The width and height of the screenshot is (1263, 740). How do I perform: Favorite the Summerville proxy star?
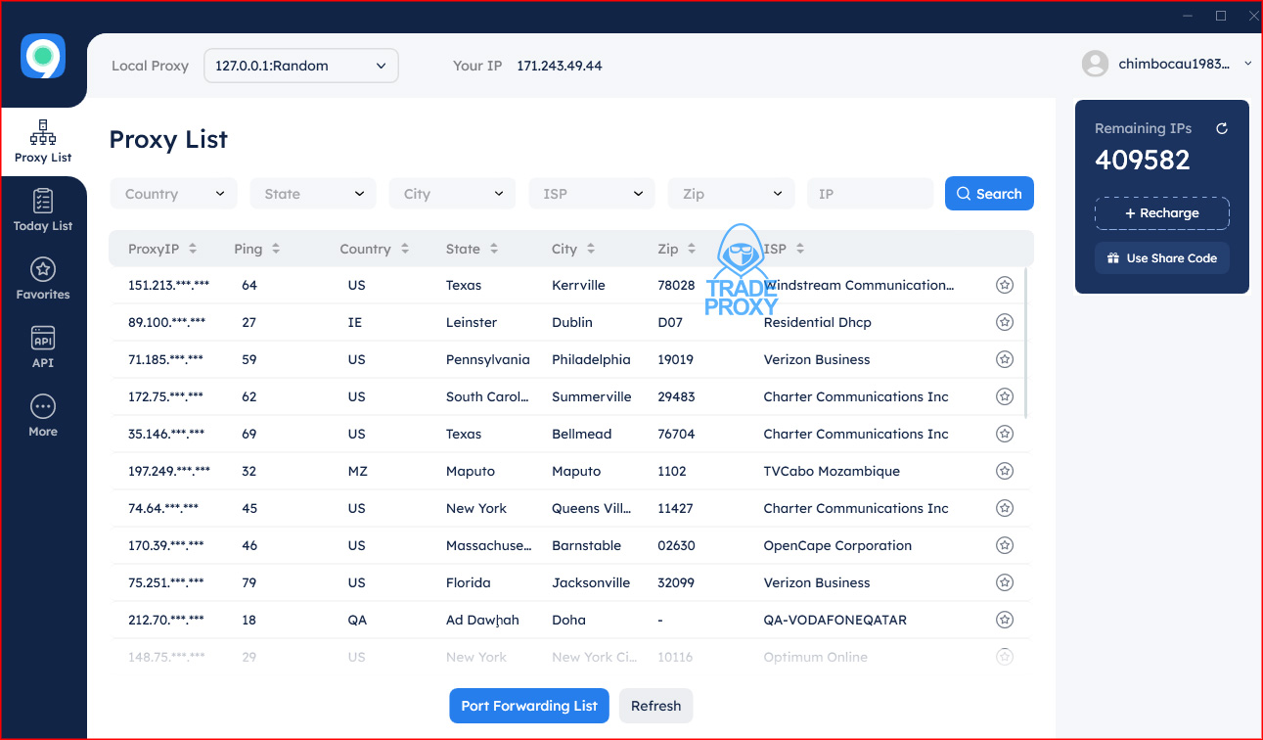[1004, 396]
